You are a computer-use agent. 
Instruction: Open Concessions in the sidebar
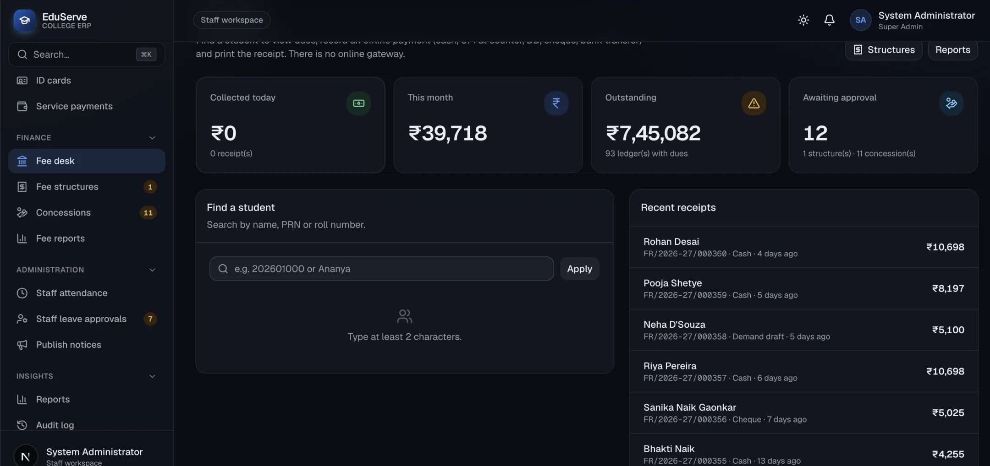[87, 212]
